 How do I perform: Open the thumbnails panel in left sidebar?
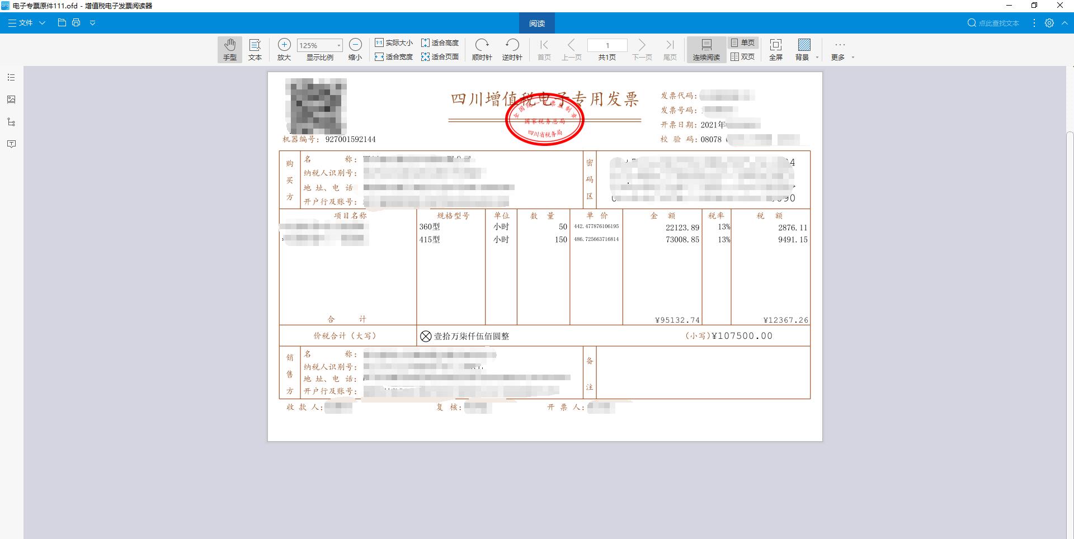point(11,100)
